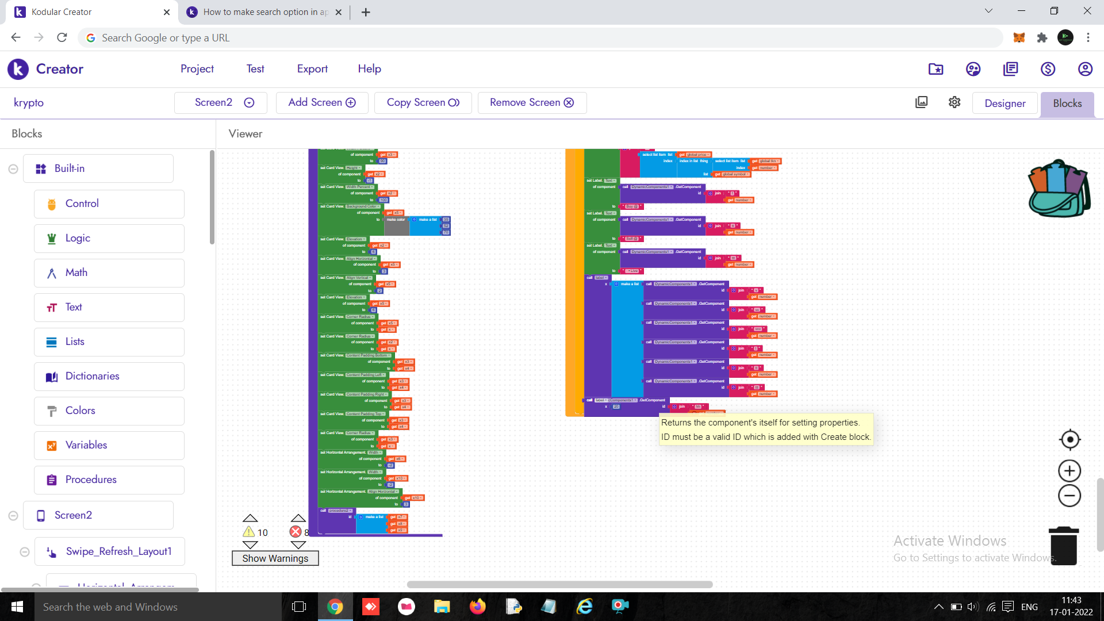The image size is (1104, 621).
Task: Click the Add Screen button
Action: [321, 102]
